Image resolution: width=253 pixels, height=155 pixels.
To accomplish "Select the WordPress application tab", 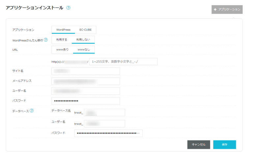I will point(63,30).
